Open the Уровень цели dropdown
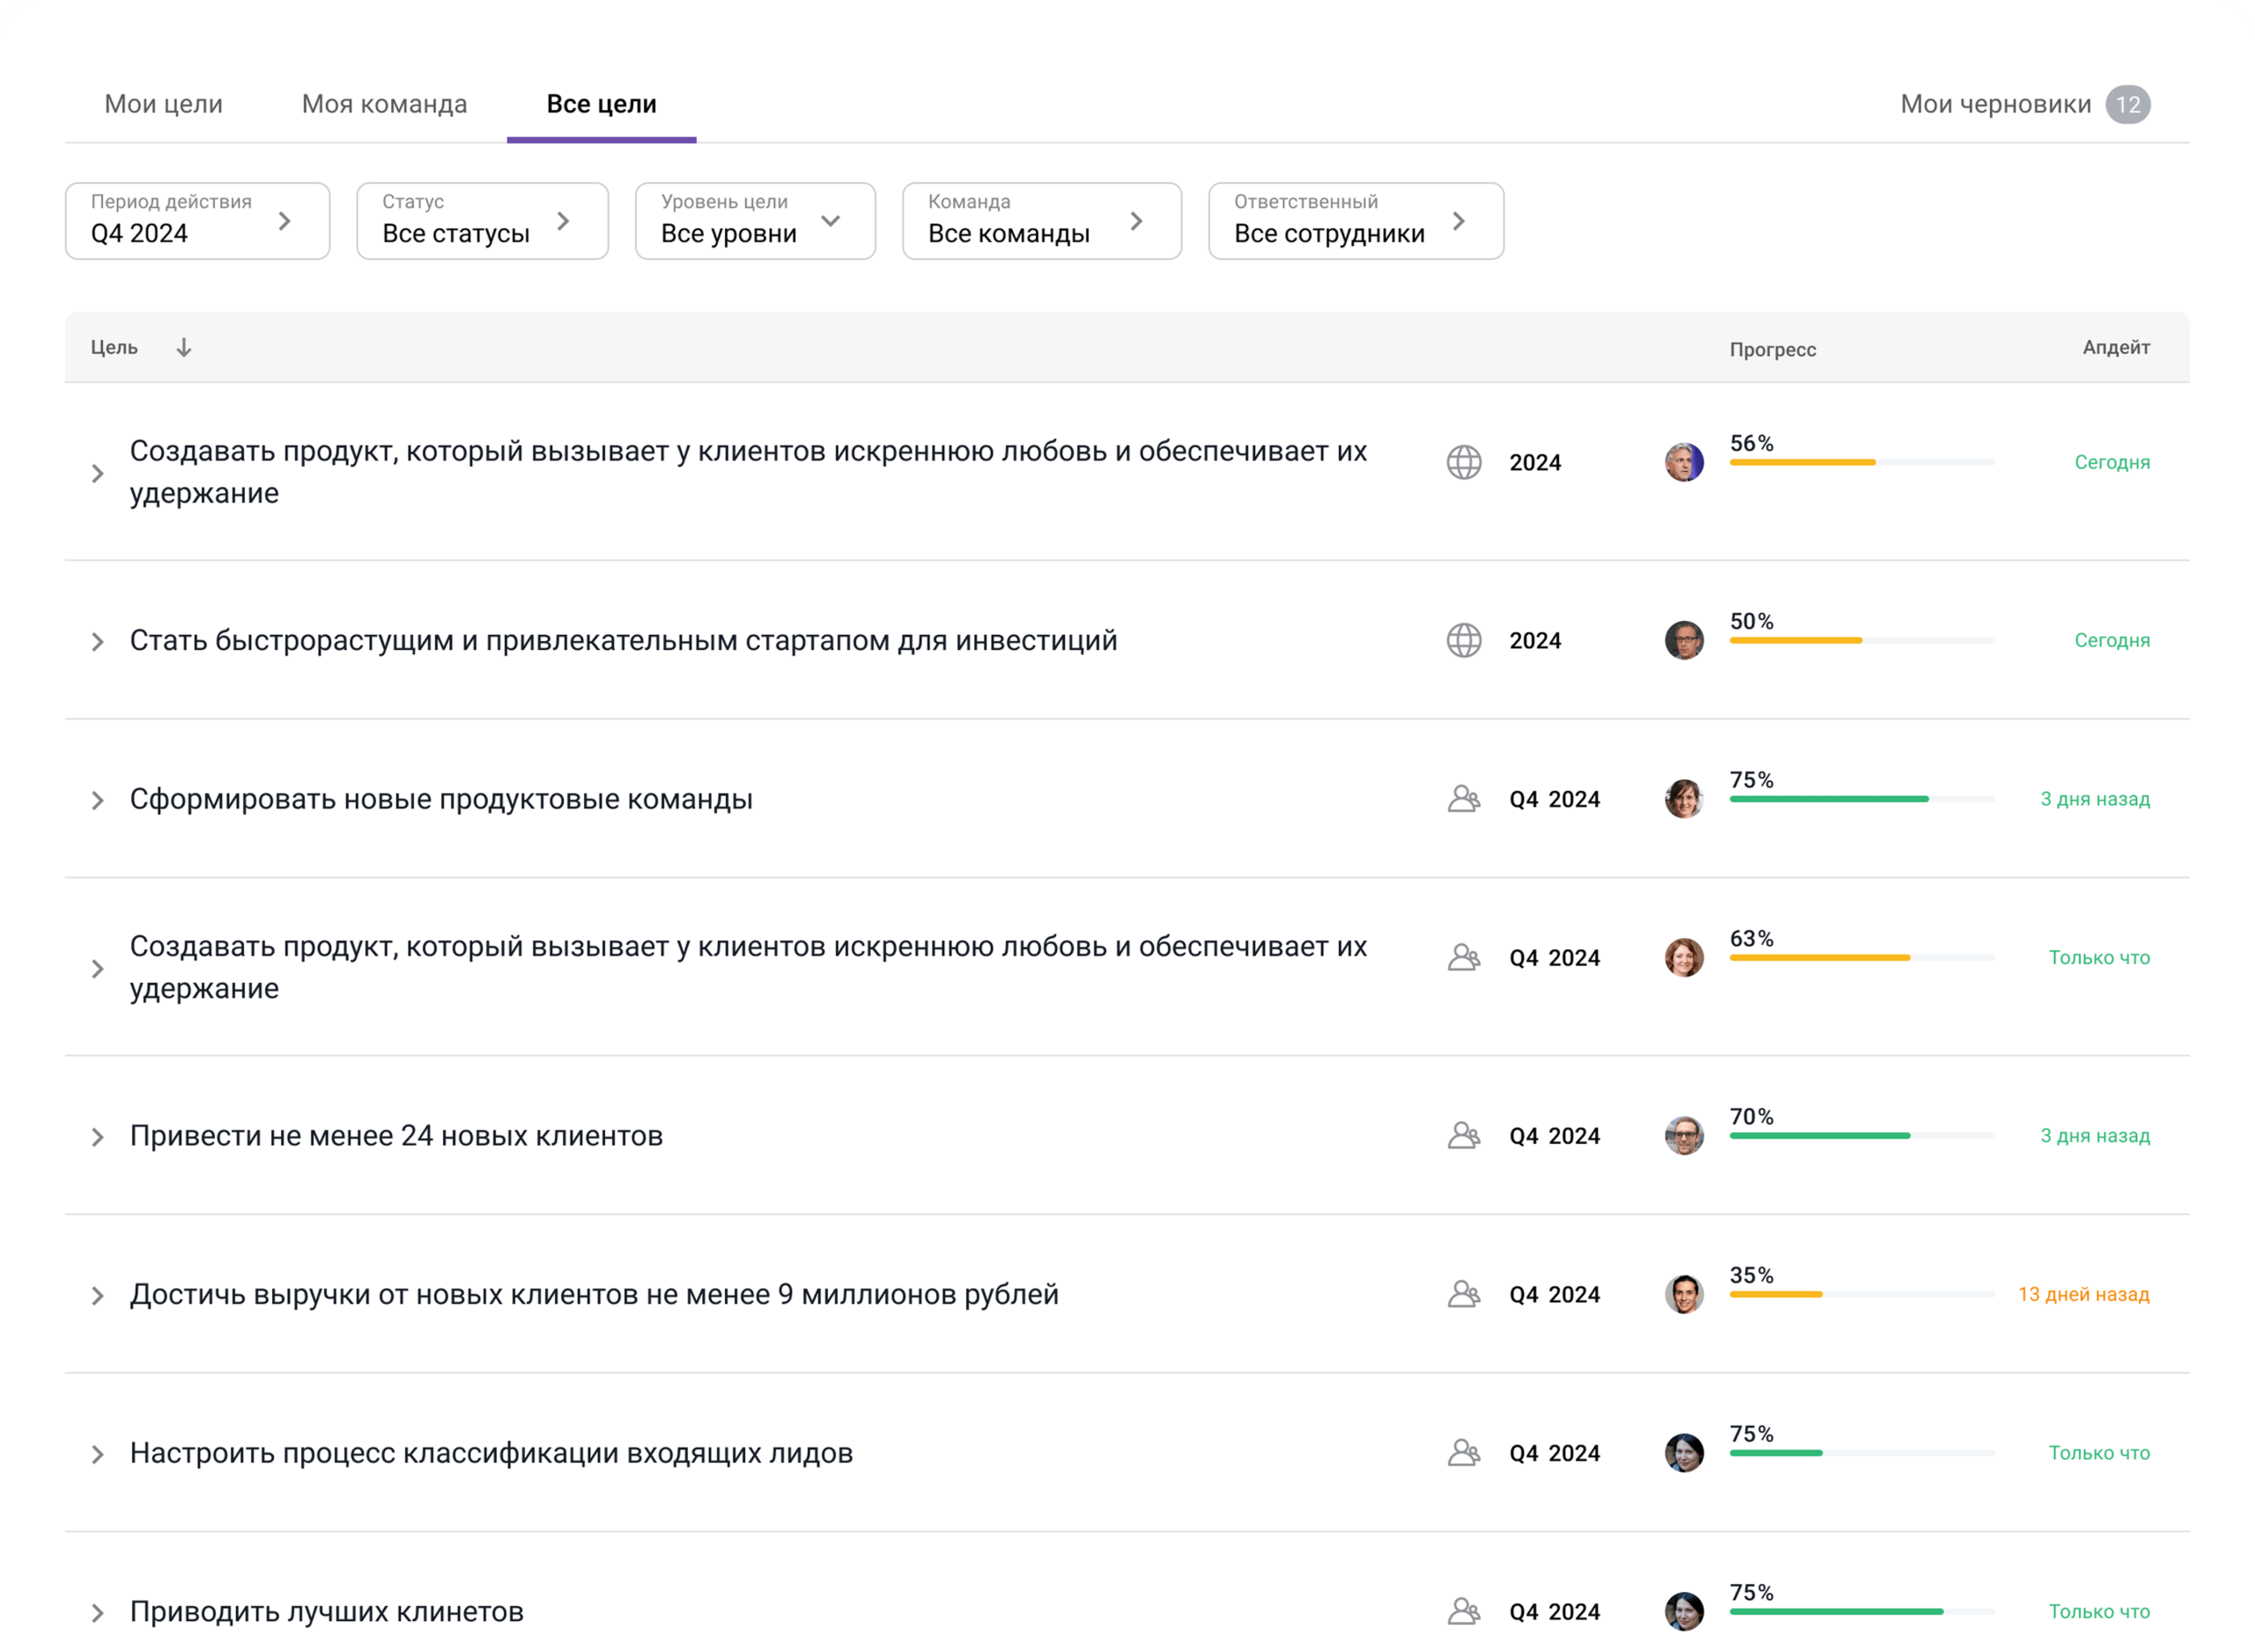This screenshot has height=1652, width=2255. click(x=755, y=221)
